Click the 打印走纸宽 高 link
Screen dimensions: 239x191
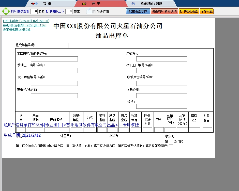click(26, 21)
